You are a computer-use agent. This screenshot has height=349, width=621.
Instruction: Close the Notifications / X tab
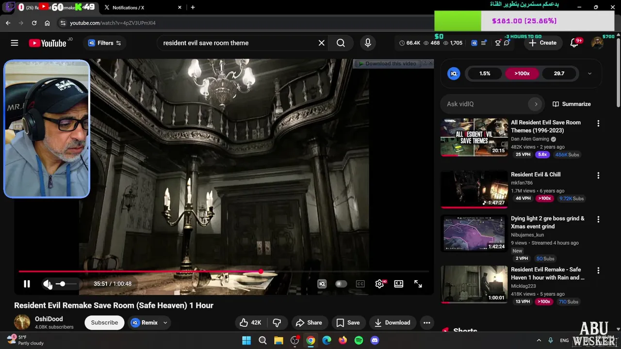click(180, 7)
